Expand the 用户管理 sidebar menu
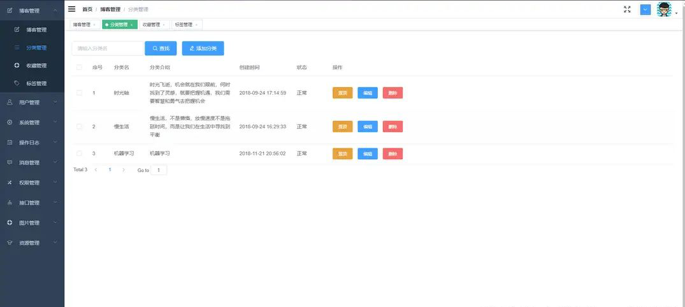Screen dimensions: 685x307 pyautogui.click(x=32, y=103)
